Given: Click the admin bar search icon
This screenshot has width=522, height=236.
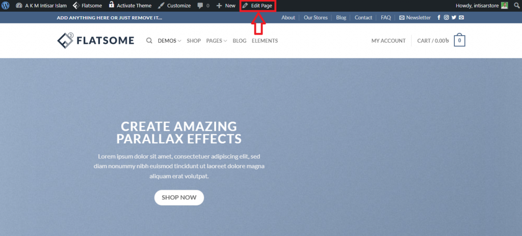Looking at the screenshot, I should [x=517, y=6].
